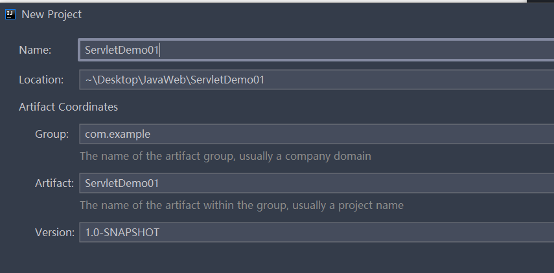Click the IntelliJ IDEA logo icon
This screenshot has height=273, width=554.
[x=10, y=14]
